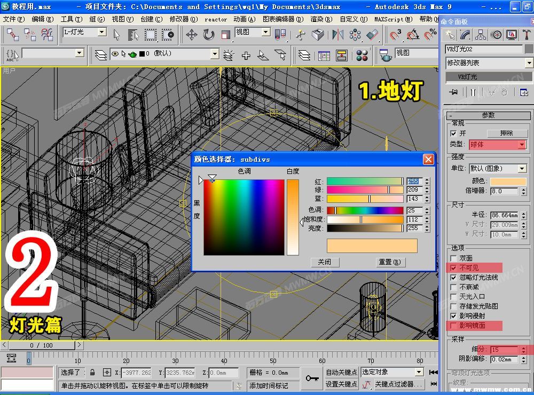Click the Mirror tool icon
The height and width of the screenshot is (395, 534).
(337, 35)
